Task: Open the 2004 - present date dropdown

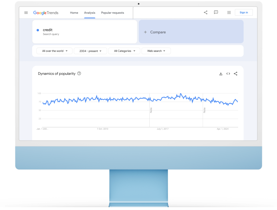Action: pos(90,51)
